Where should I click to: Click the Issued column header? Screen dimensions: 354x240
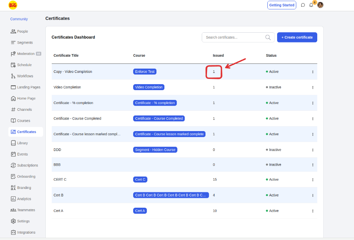(x=218, y=56)
